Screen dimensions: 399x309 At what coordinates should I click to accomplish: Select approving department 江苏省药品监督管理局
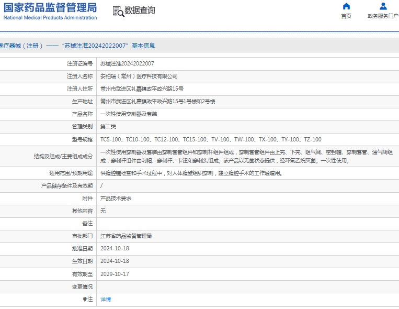pyautogui.click(x=126, y=236)
